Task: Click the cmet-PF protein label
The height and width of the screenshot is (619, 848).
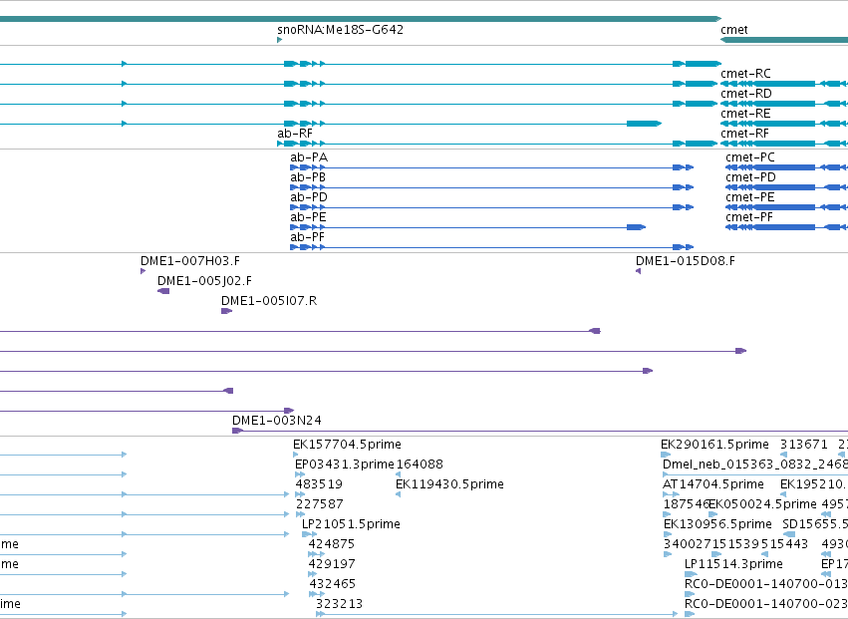Action: tap(749, 217)
